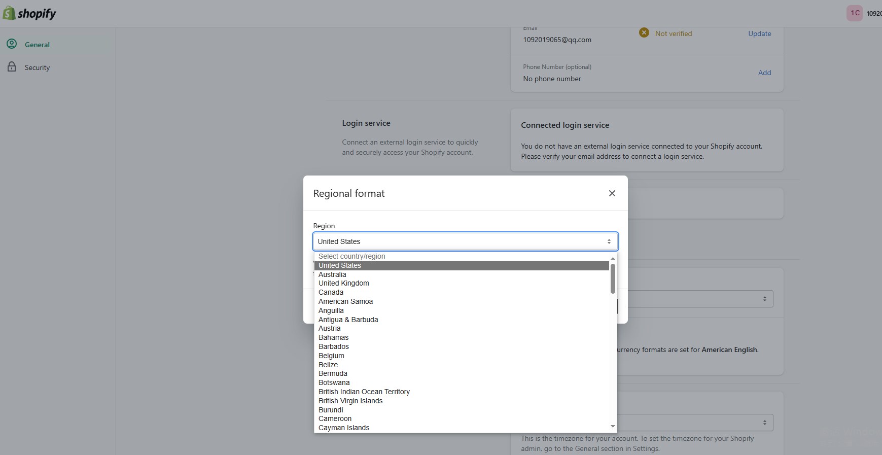Click the Security lock icon
This screenshot has width=882, height=455.
pyautogui.click(x=12, y=66)
